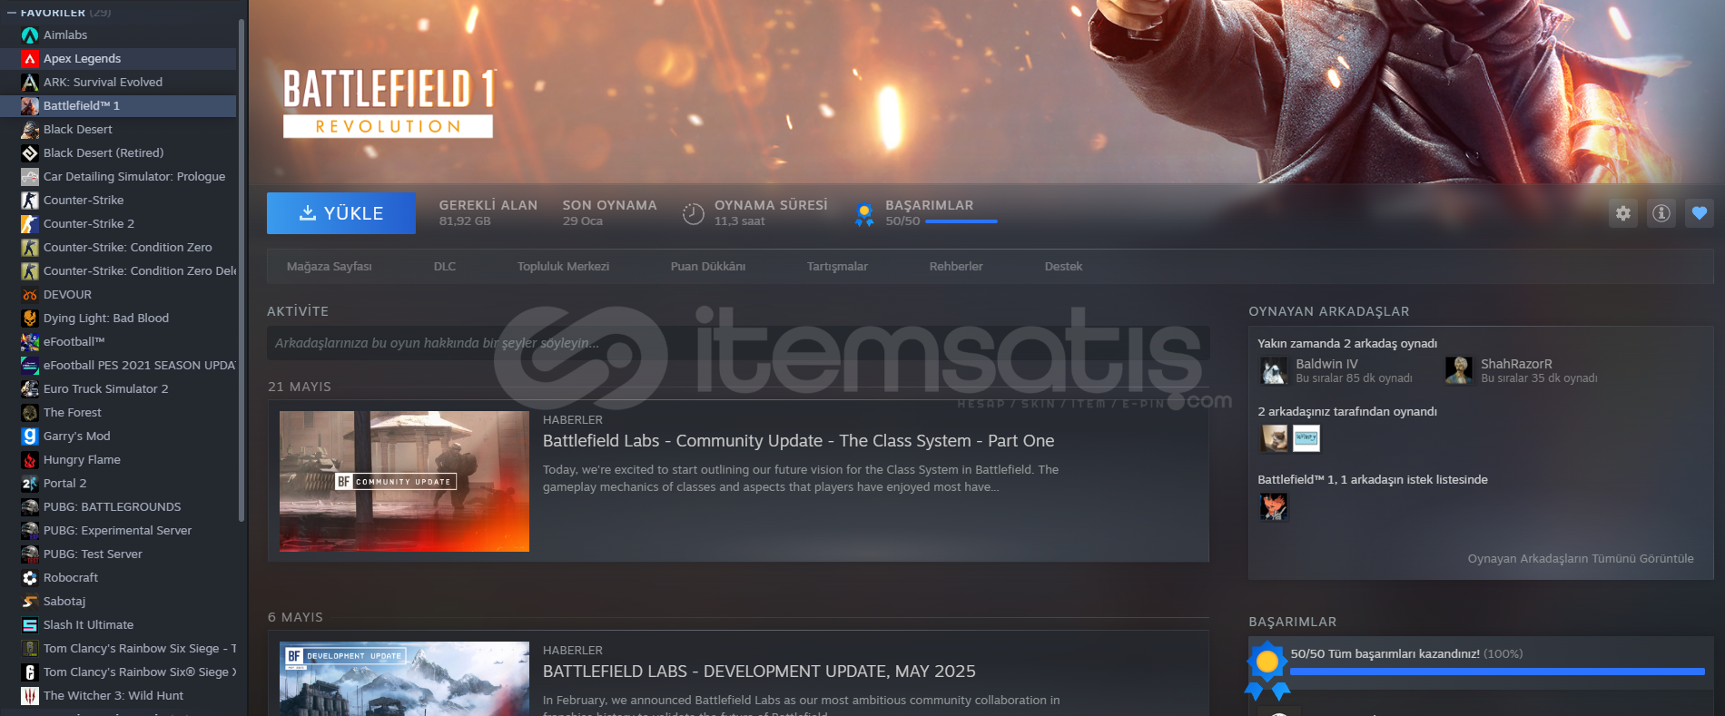Click the Black Desert (Retired) icon
This screenshot has height=716, width=1725.
pos(30,152)
